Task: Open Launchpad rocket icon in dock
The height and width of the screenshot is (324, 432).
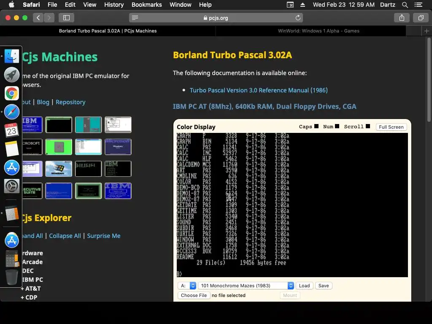Action: click(x=11, y=75)
